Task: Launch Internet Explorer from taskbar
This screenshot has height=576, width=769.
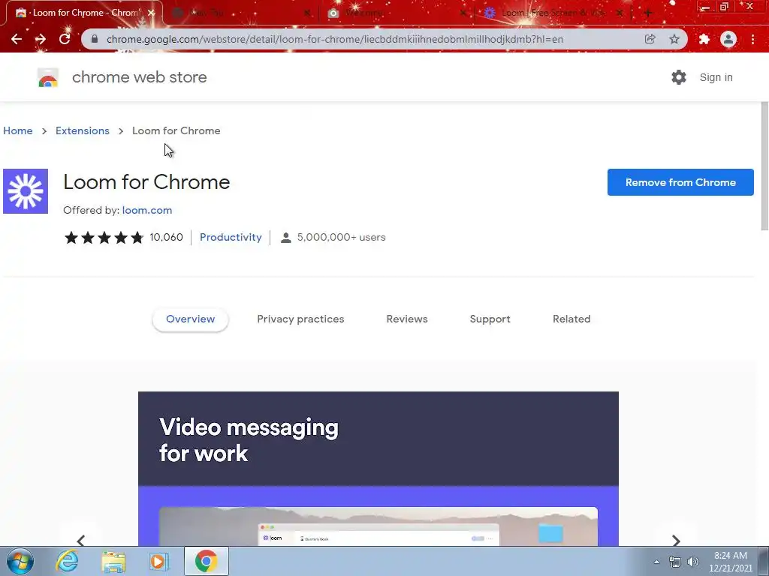Action: [67, 561]
